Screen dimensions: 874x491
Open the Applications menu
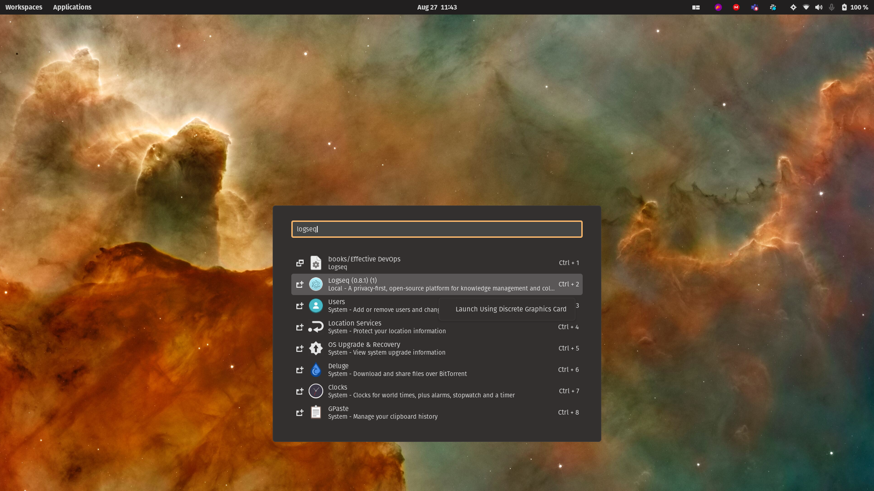(x=72, y=7)
